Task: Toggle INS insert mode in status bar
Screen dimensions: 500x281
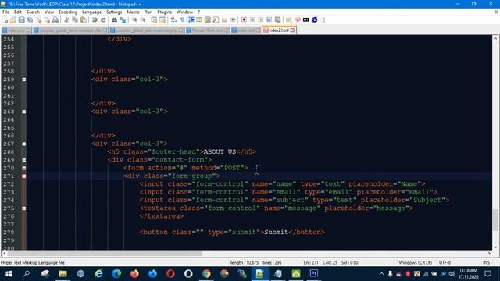Action: (x=486, y=262)
